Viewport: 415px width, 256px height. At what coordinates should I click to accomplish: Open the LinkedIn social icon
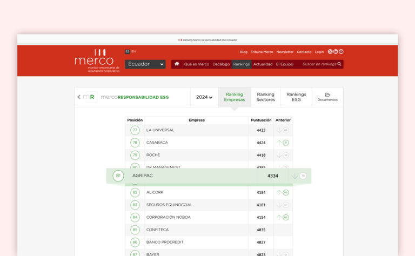(x=336, y=52)
